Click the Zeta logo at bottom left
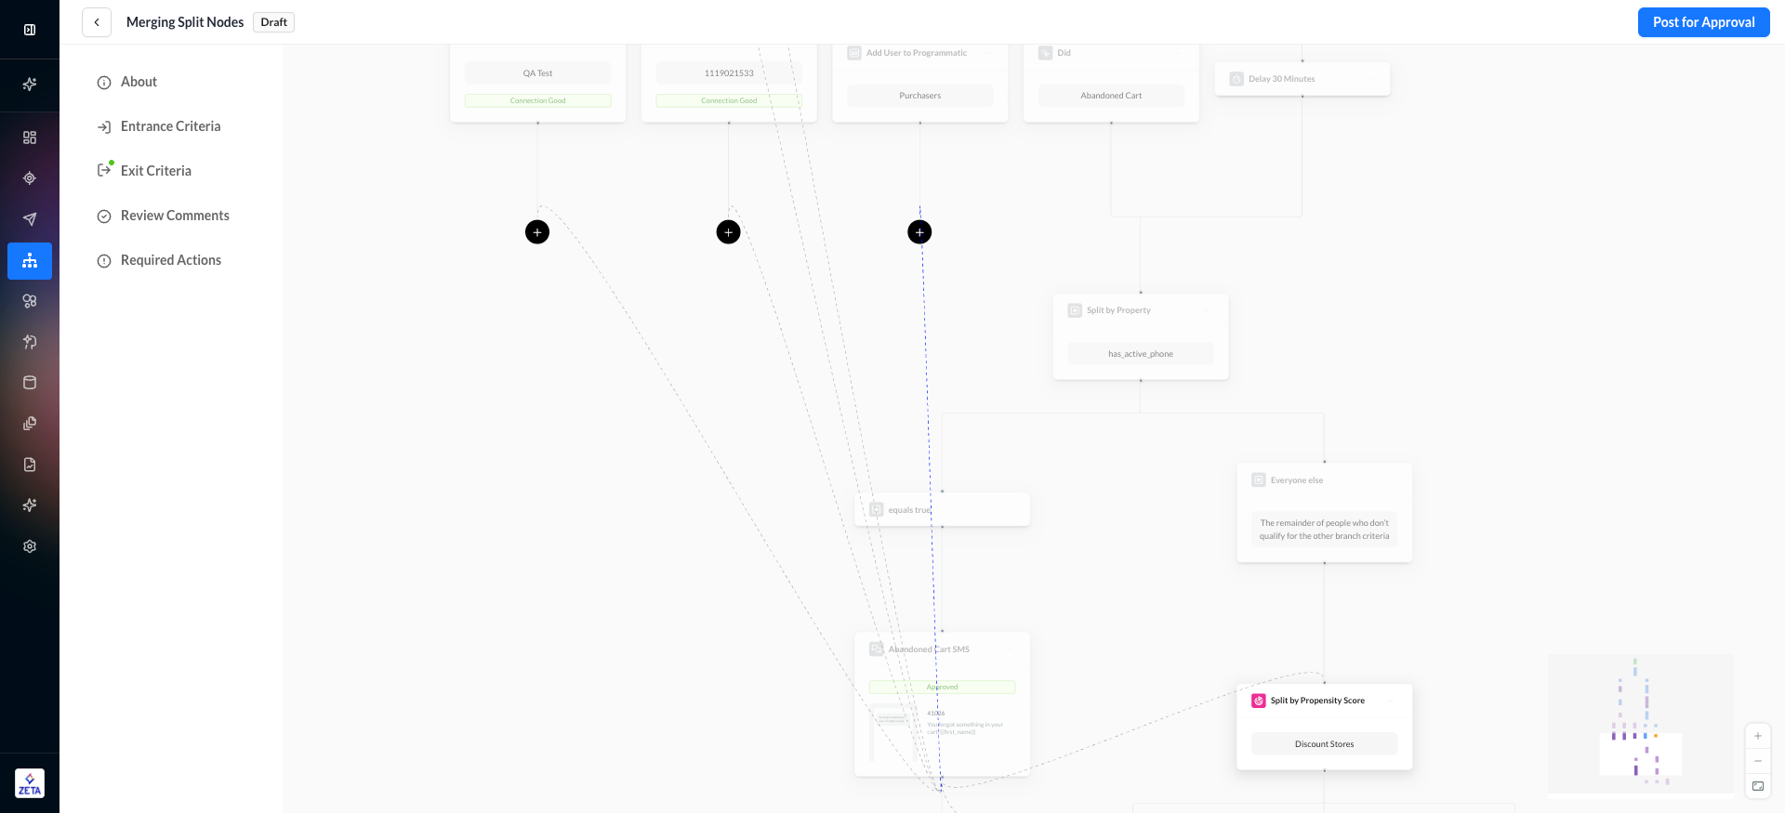 point(30,783)
